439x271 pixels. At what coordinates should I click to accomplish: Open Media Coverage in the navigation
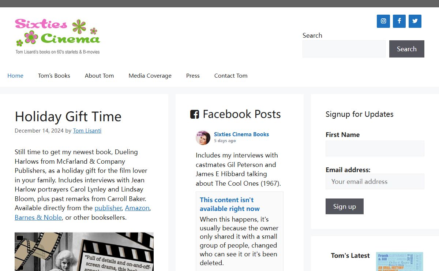150,75
